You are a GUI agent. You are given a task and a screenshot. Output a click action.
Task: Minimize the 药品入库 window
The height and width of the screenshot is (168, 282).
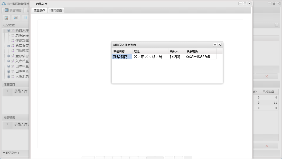240,3
